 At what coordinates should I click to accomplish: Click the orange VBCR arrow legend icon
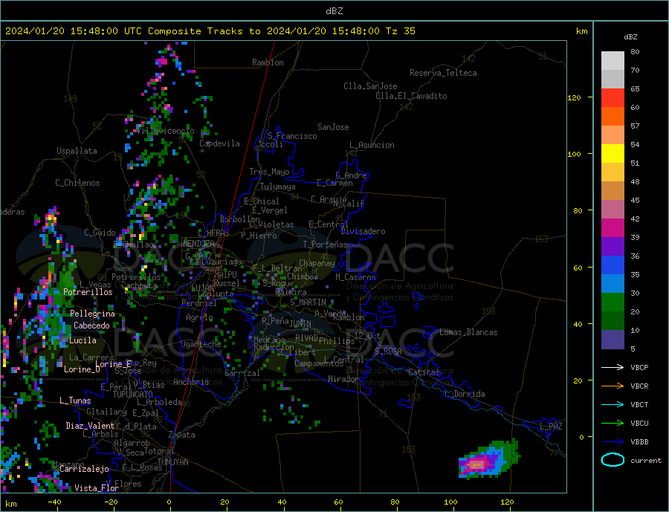[x=613, y=386]
